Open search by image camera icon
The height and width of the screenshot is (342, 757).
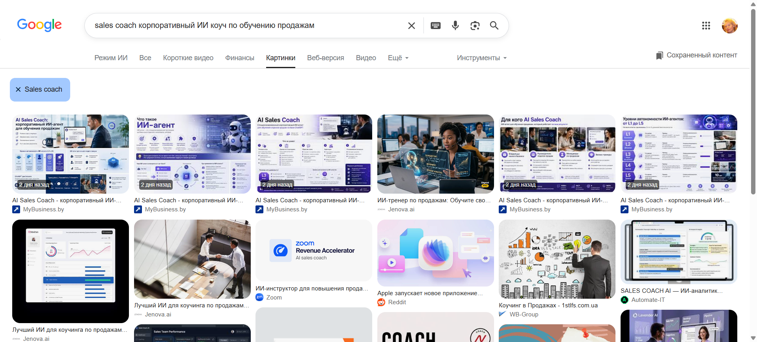pyautogui.click(x=475, y=26)
